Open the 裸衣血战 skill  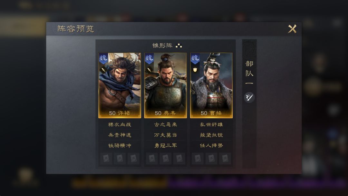pos(120,124)
